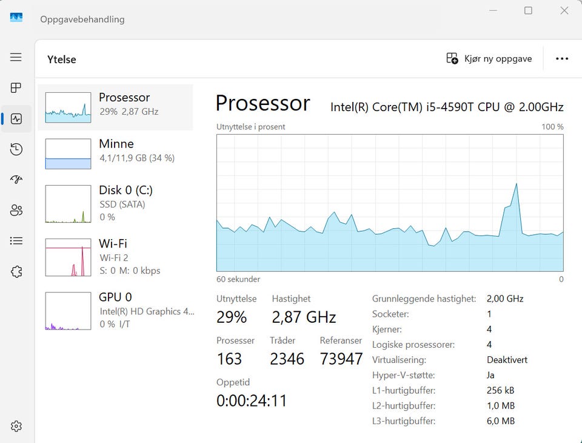Click the Utnyttelse value 29%
This screenshot has width=582, height=443.
[x=232, y=317]
